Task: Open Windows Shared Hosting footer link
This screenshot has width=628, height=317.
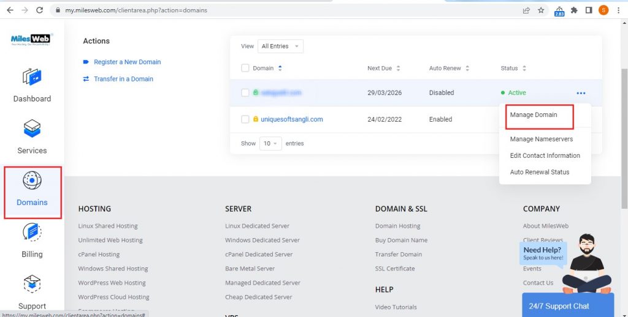Action: click(x=113, y=269)
